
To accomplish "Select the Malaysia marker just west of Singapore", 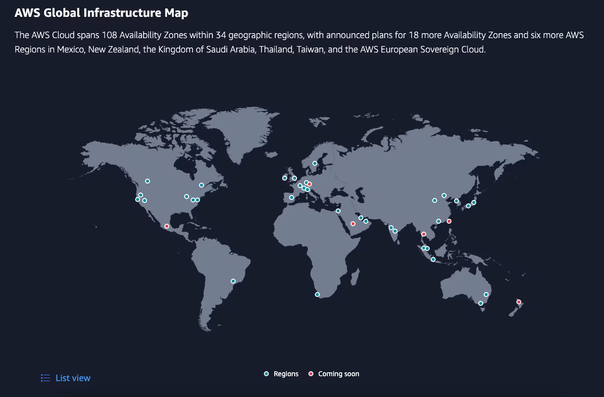I will [x=424, y=248].
